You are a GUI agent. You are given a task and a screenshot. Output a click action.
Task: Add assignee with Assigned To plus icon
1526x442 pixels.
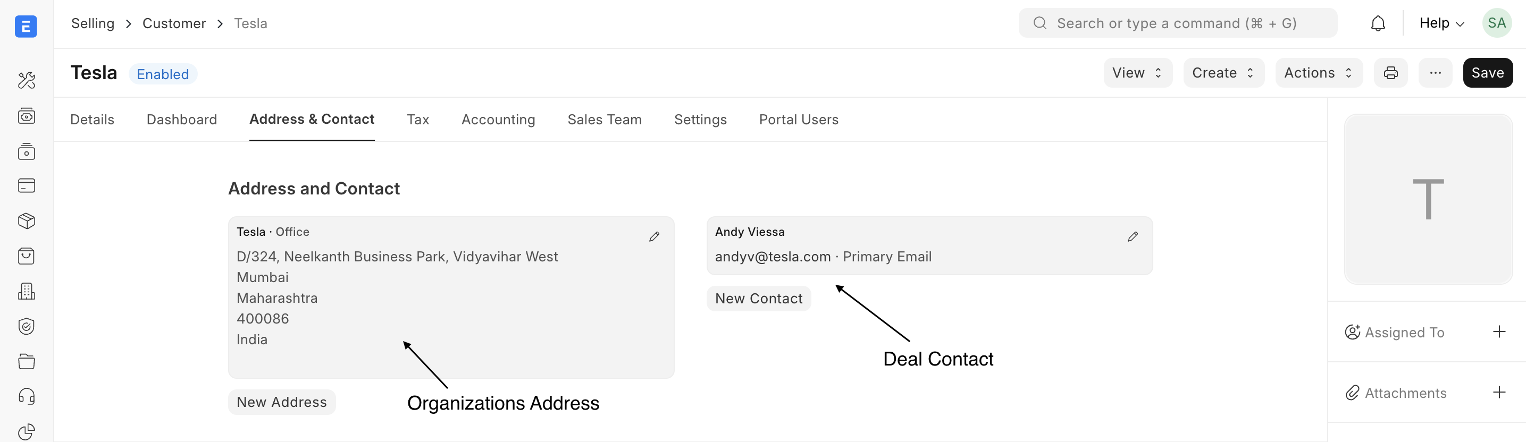click(x=1499, y=332)
